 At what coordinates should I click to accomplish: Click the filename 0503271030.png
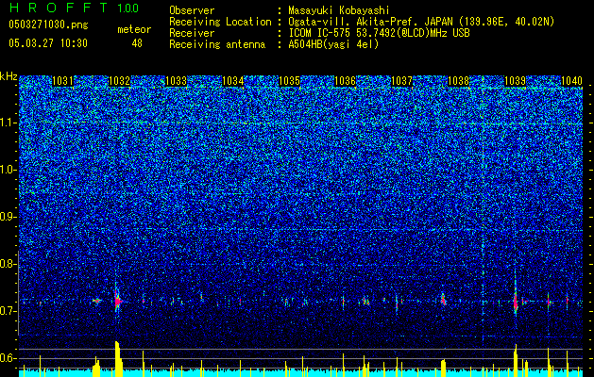(x=48, y=25)
